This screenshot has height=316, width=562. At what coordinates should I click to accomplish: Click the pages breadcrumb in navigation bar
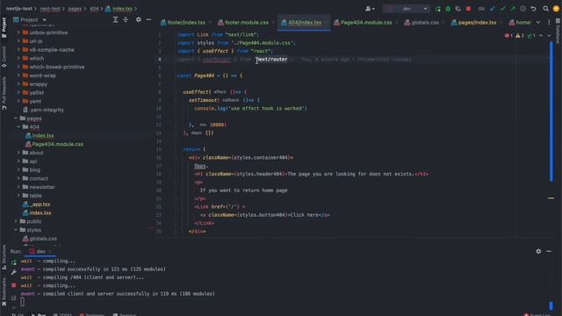(75, 9)
